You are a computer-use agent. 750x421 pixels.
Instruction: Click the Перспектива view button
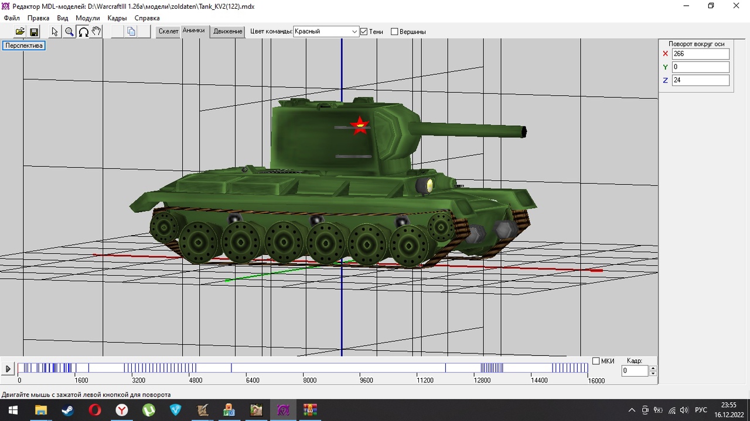[24, 46]
